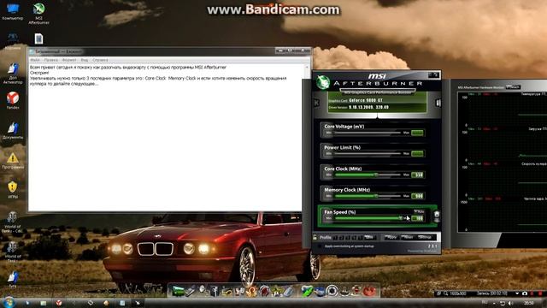Open the text document icon below MSI Afterburner shortcut
547x308 pixels.
tap(38, 38)
